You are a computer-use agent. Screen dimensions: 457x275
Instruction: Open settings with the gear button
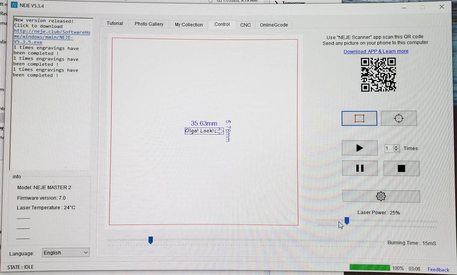coord(381,196)
